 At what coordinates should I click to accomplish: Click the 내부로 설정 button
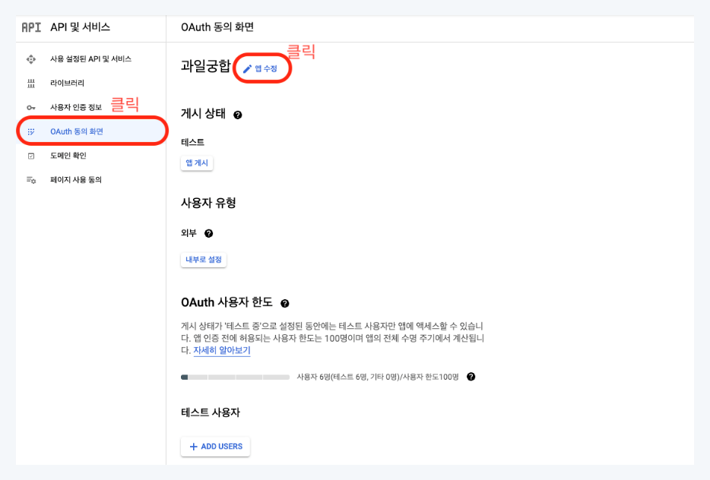pyautogui.click(x=202, y=259)
